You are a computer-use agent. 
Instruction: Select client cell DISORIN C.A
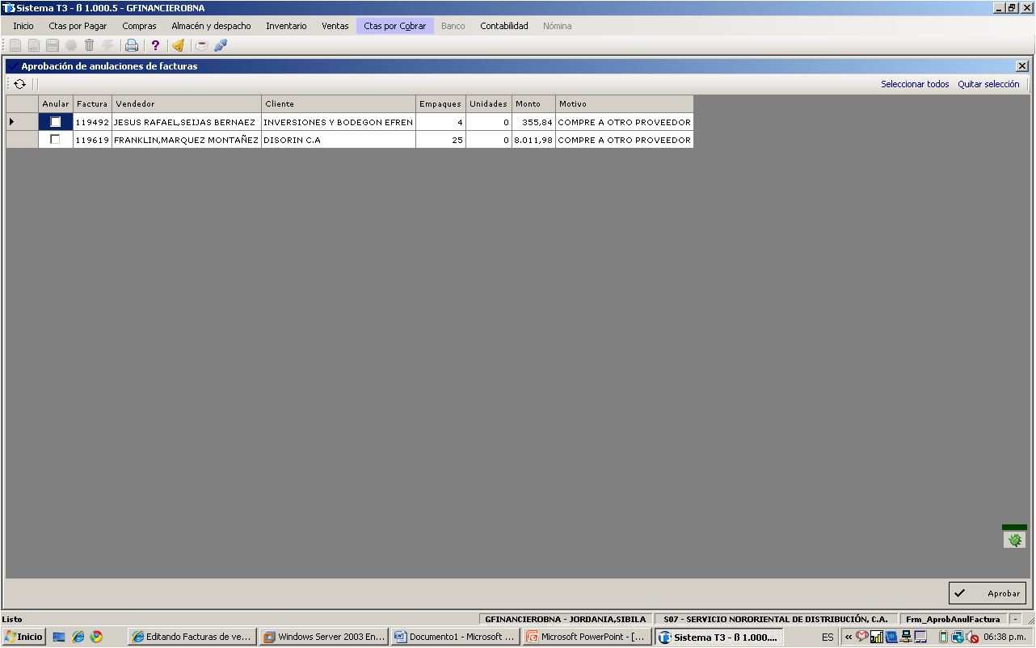[x=339, y=140]
